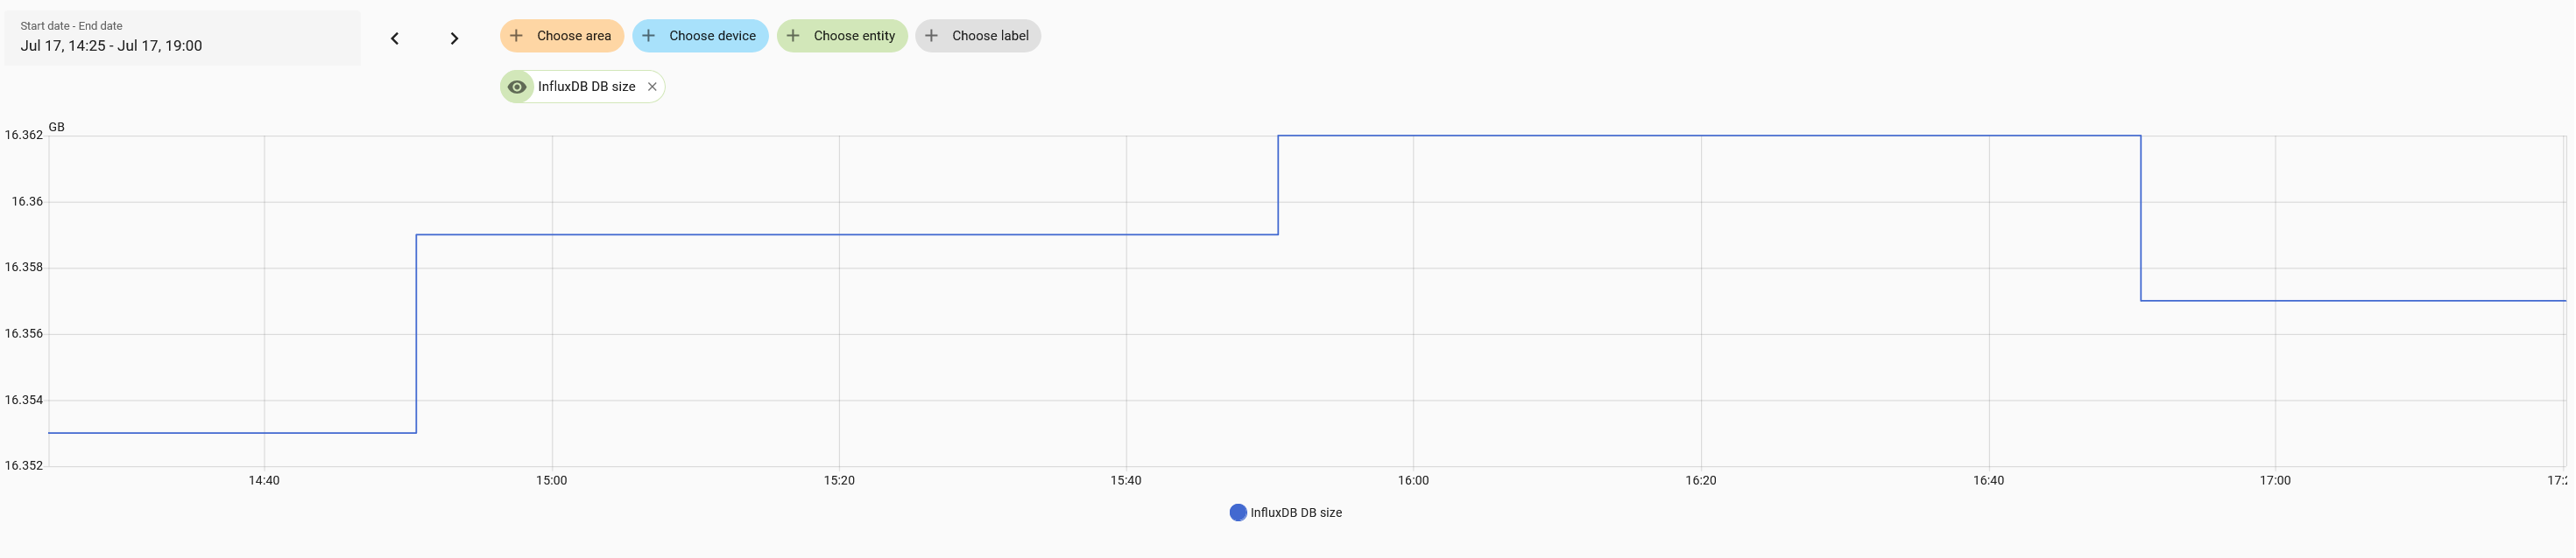Image resolution: width=2576 pixels, height=558 pixels.
Task: Click InfluxDB DB size chip label
Action: (586, 87)
